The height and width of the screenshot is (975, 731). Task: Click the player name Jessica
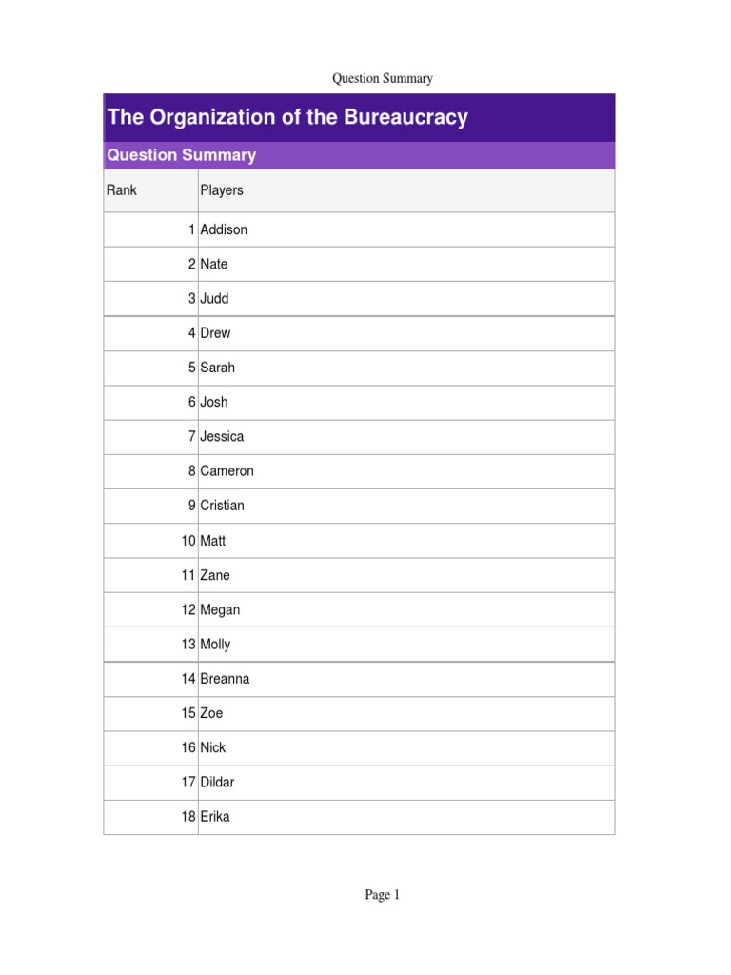(x=222, y=436)
